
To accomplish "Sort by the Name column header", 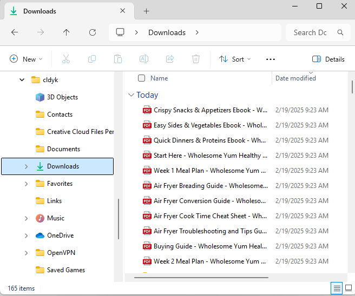I will [x=159, y=78].
